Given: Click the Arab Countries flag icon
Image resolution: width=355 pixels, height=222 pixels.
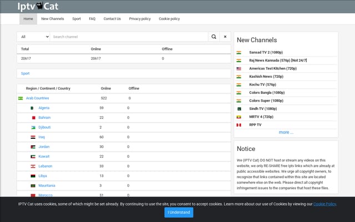Looking at the screenshot, I should pos(21,98).
